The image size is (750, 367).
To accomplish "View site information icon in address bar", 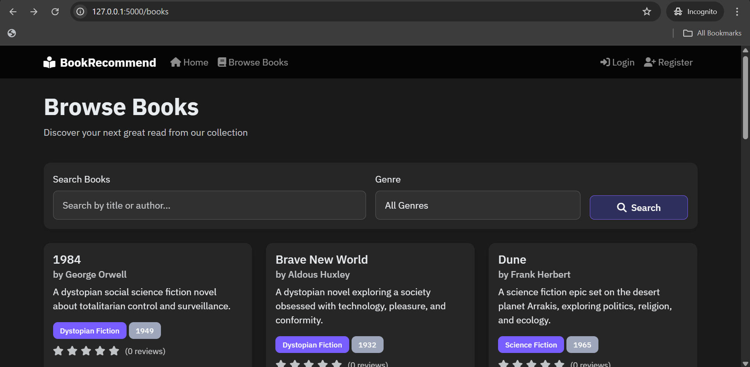I will [x=80, y=12].
